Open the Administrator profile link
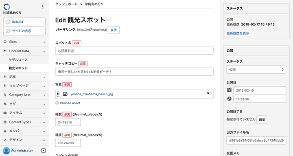293x156 pixels. [x=22, y=151]
